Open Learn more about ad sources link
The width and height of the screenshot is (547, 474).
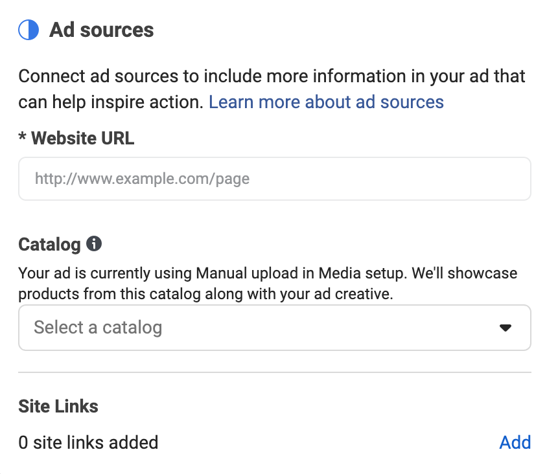(x=326, y=102)
